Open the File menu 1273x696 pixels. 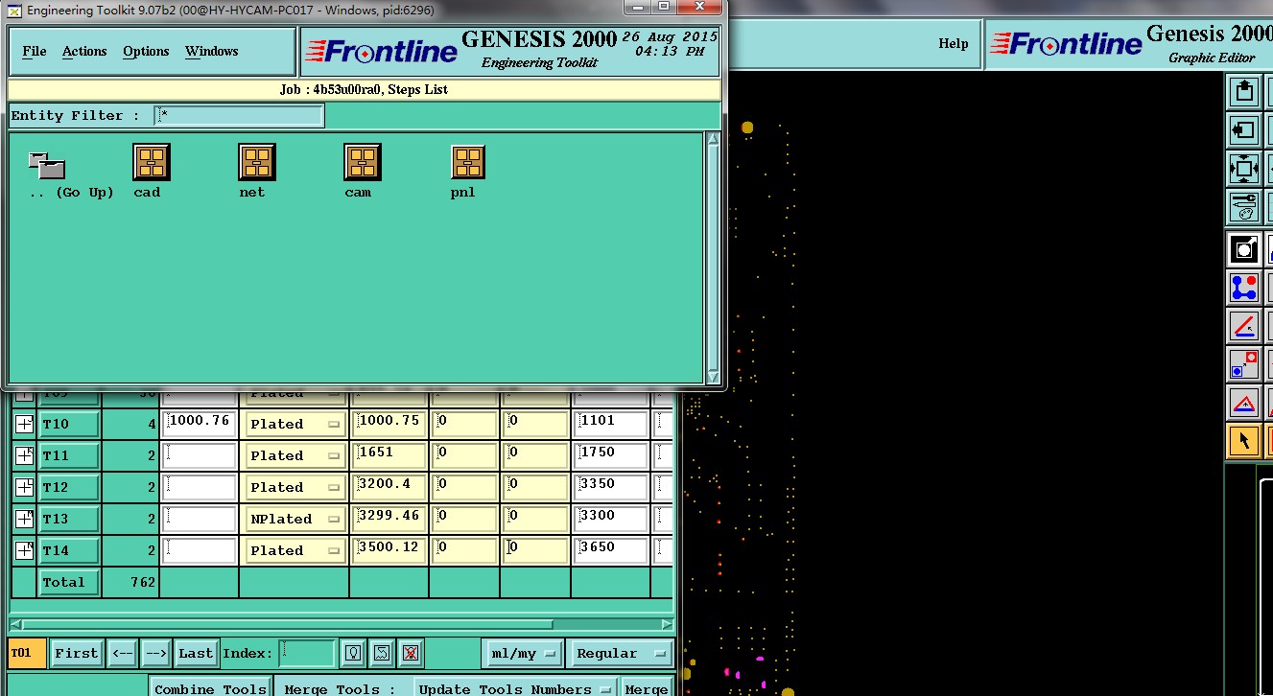(x=35, y=51)
